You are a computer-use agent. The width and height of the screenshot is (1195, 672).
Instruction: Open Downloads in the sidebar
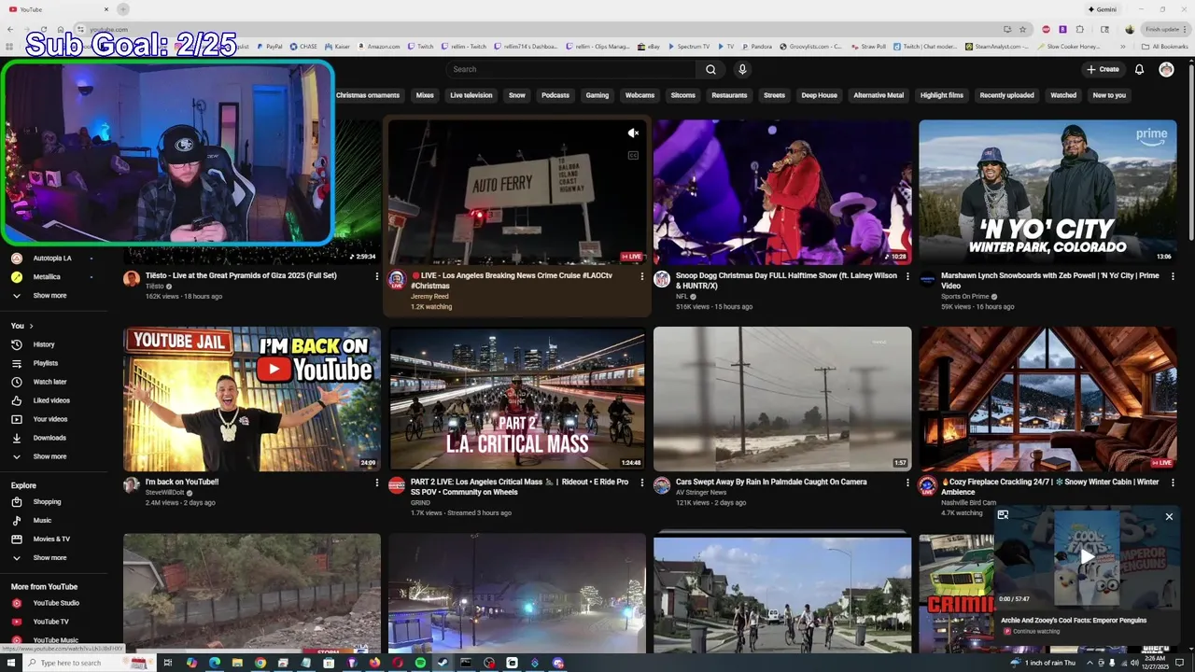coord(53,438)
